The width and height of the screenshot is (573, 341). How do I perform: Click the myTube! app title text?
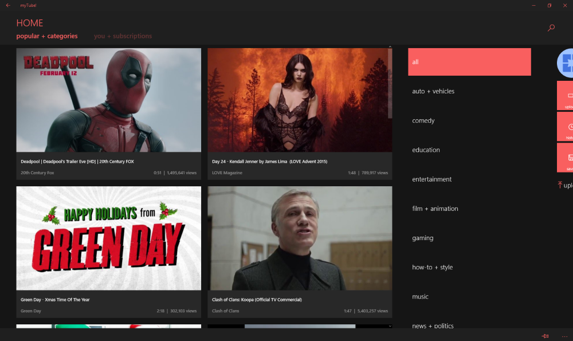click(28, 6)
